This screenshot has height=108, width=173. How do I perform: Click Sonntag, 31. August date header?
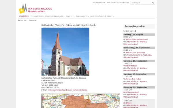[x=139, y=35]
